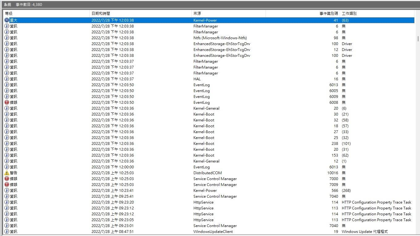This screenshot has width=420, height=236.
Task: Click the info icon on the Ntfs row
Action: (7, 38)
